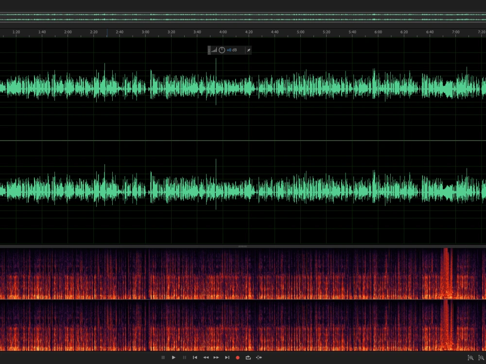Pin the floating gain HUD

click(x=248, y=50)
